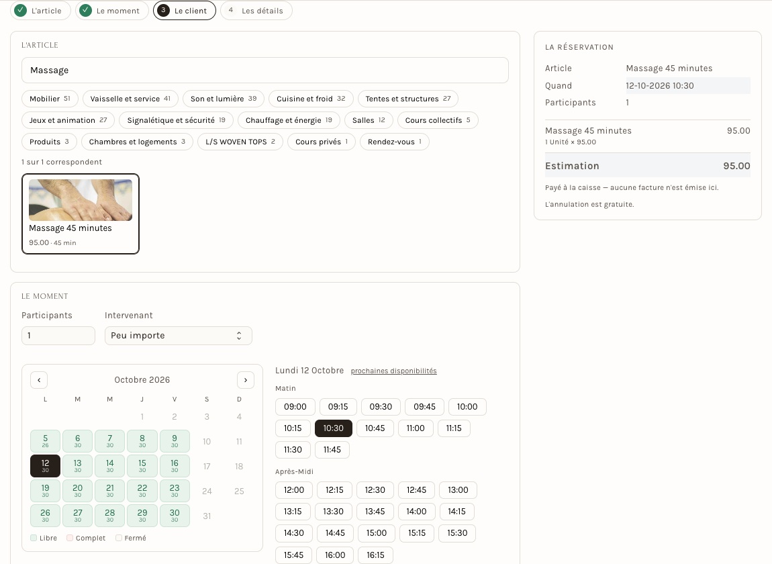Select October 28 in the calendar
The image size is (772, 564).
[x=110, y=516]
